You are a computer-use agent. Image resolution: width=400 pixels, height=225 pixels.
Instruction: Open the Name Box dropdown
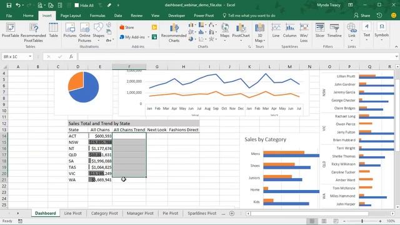coord(30,57)
